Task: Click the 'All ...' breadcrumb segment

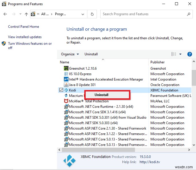Action: (45, 14)
